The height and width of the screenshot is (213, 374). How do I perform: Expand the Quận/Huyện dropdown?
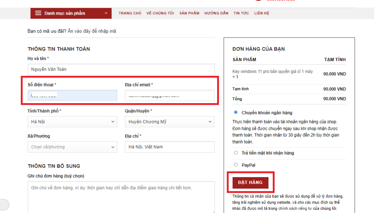[x=169, y=122]
